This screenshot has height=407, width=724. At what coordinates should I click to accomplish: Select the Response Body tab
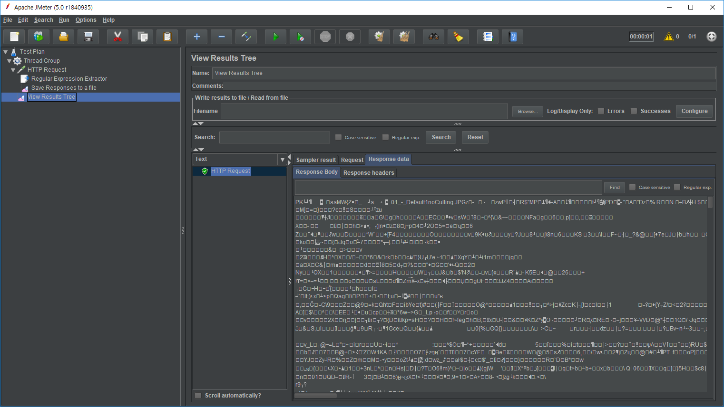coord(317,172)
